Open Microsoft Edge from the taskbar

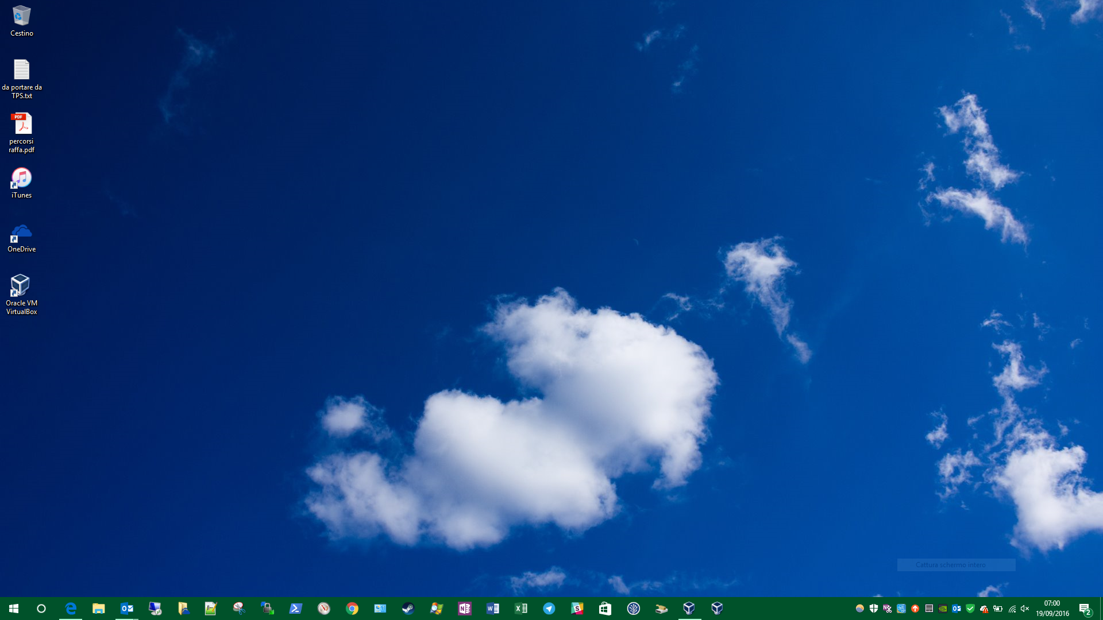pos(70,609)
